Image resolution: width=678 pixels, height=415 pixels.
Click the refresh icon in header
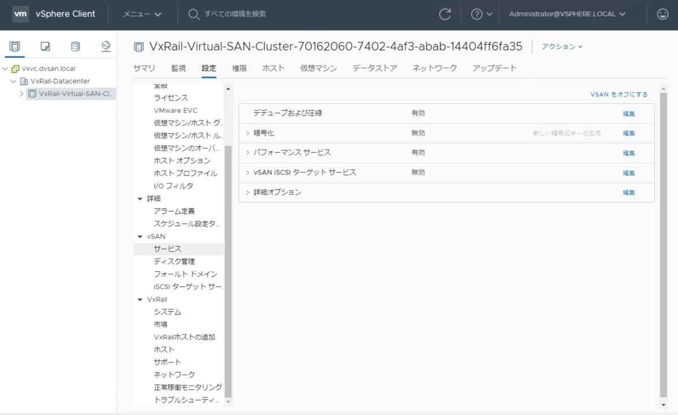445,14
